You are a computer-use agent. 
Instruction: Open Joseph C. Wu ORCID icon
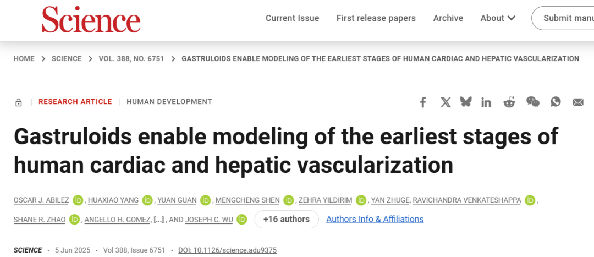(x=241, y=219)
